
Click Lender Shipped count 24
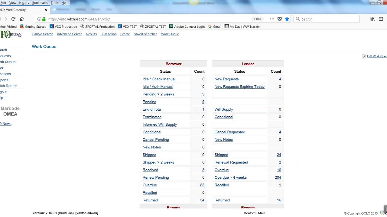click(x=279, y=155)
